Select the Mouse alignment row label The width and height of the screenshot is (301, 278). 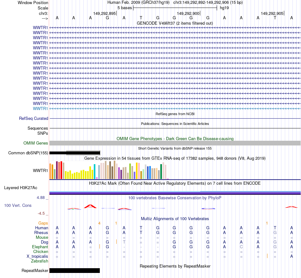point(42,238)
